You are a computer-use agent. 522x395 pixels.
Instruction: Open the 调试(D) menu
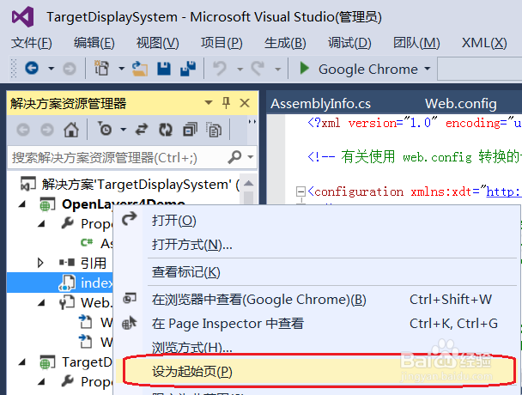coord(349,43)
